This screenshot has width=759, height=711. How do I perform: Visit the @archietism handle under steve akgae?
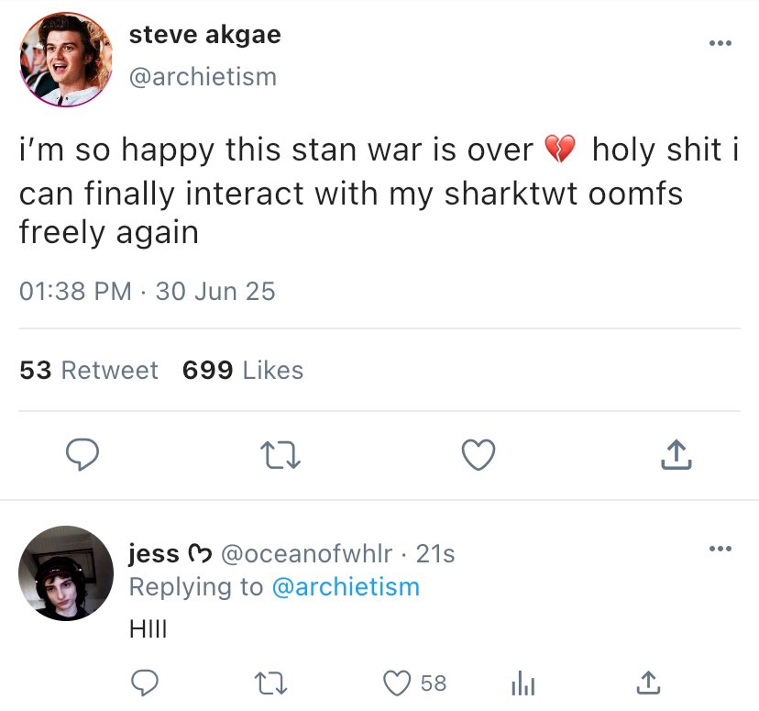pos(203,76)
